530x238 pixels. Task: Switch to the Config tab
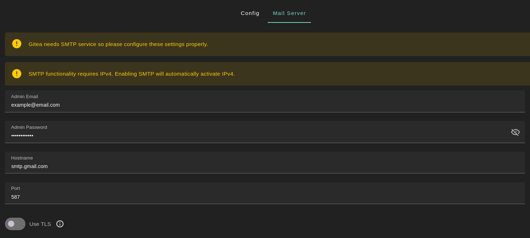250,13
